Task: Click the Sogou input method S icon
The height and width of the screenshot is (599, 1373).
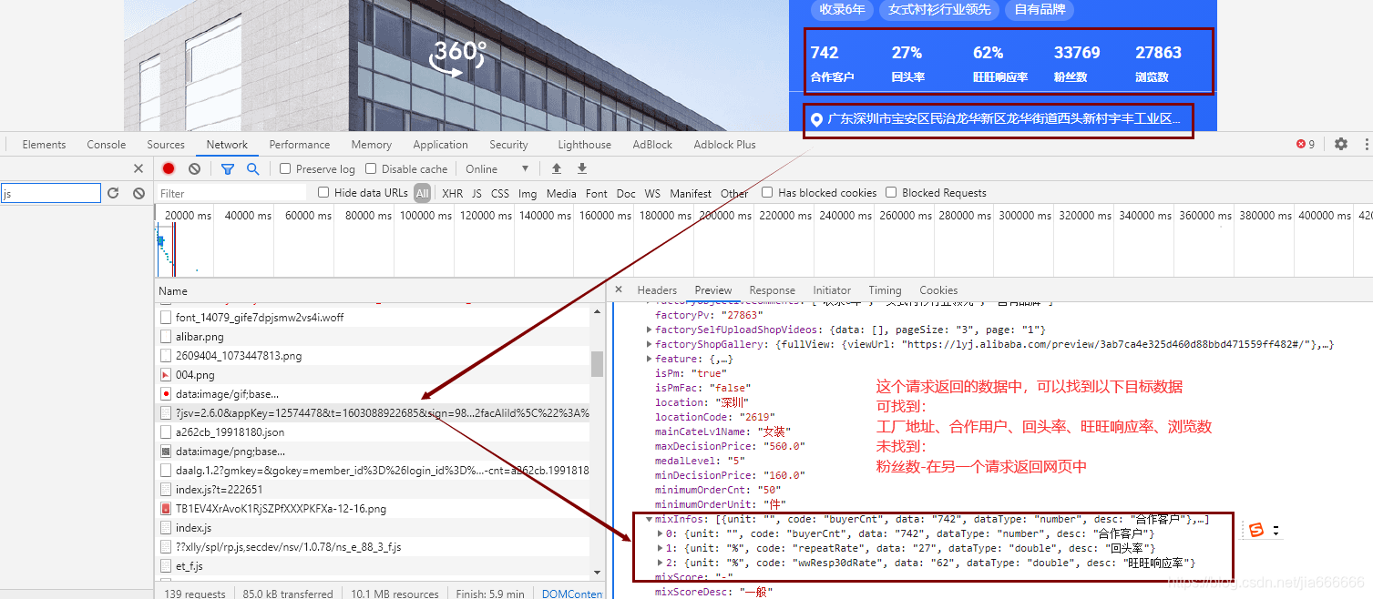Action: (x=1256, y=530)
